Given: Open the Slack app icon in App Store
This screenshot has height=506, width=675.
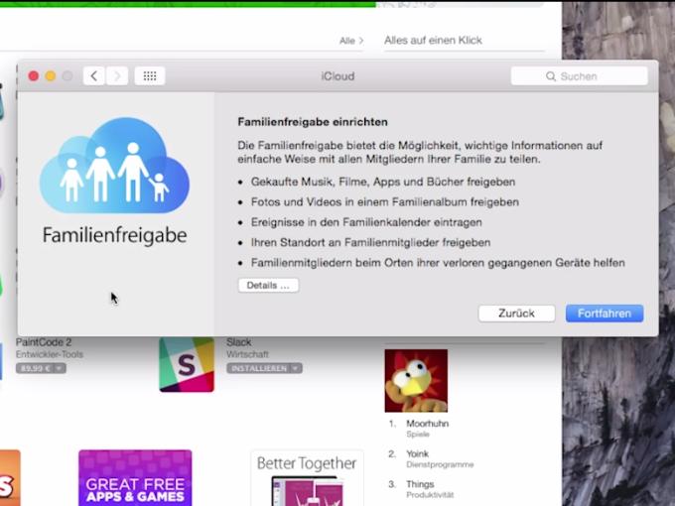Looking at the screenshot, I should tap(187, 365).
